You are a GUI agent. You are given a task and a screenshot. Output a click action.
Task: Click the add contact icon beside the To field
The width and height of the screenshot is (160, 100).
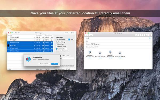click(150, 38)
